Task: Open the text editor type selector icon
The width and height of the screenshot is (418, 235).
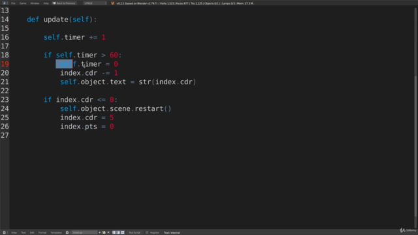Action: tap(4, 232)
